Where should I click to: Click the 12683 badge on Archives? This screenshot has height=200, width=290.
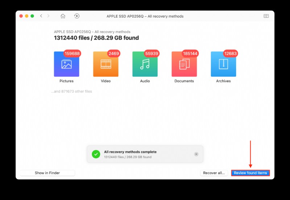(x=231, y=54)
